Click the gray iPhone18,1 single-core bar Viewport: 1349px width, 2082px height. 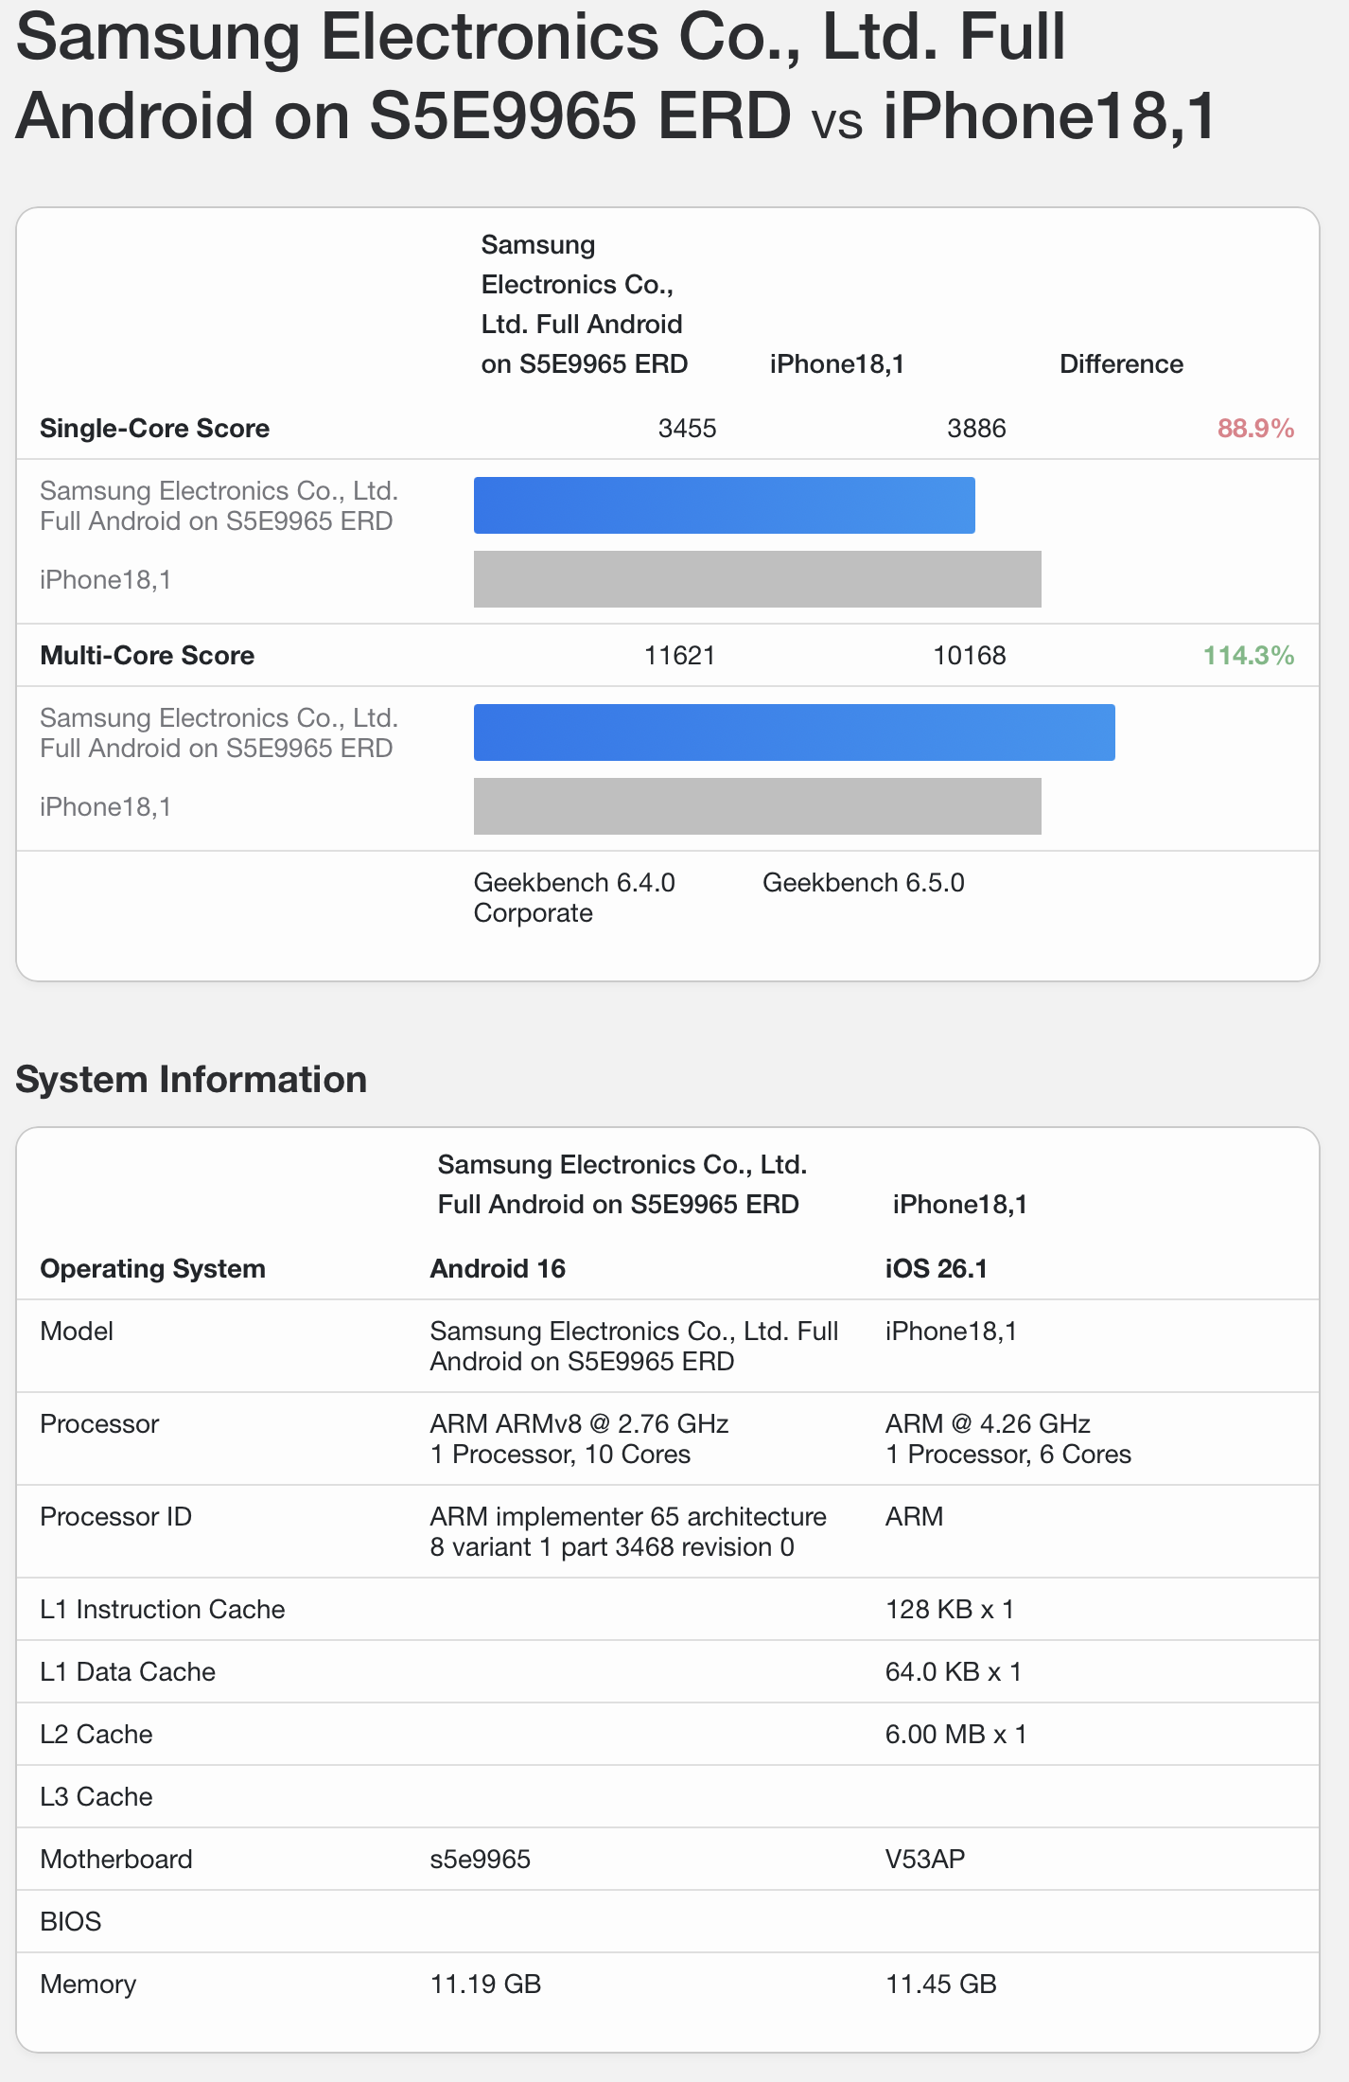757,579
